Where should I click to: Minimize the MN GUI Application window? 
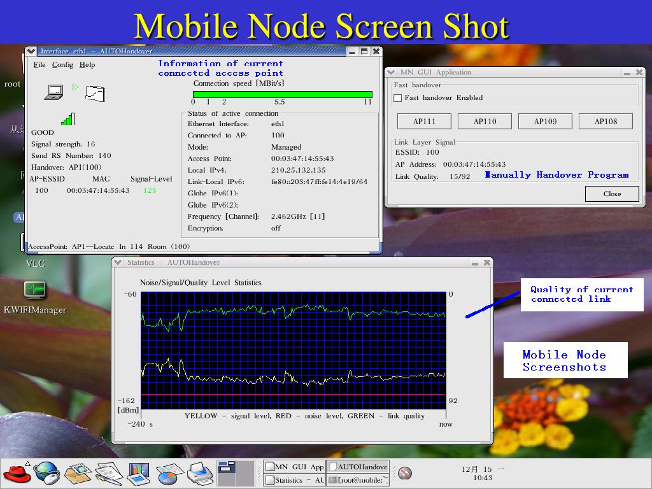pyautogui.click(x=627, y=72)
